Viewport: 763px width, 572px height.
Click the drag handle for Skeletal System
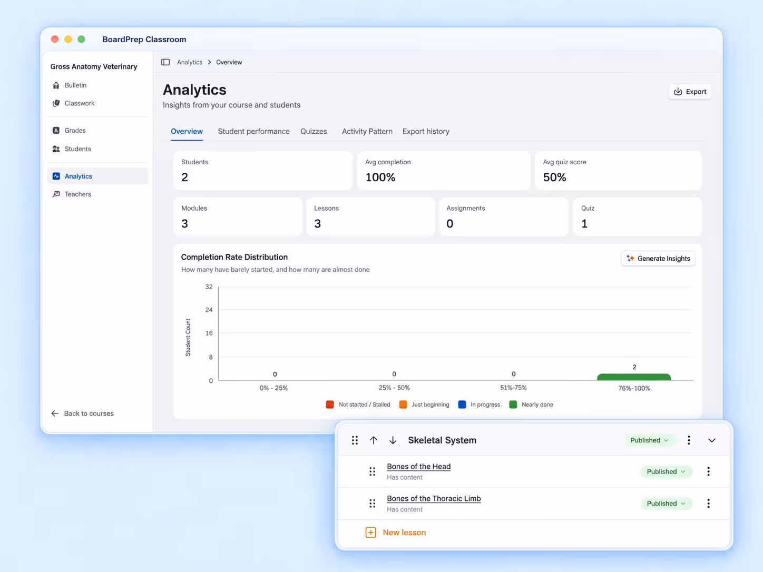[x=355, y=440]
